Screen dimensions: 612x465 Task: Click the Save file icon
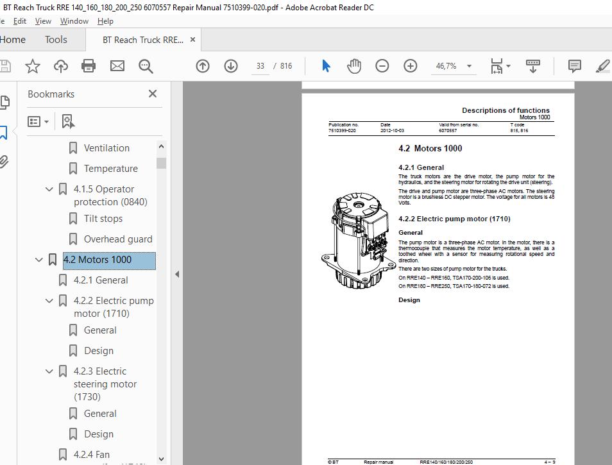pyautogui.click(x=4, y=66)
